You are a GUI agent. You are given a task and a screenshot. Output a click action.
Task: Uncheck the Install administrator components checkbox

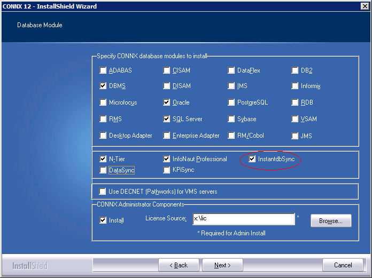pos(103,220)
